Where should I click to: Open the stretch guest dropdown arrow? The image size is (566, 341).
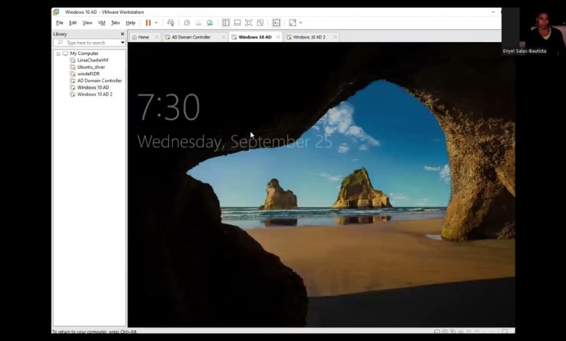pyautogui.click(x=300, y=22)
